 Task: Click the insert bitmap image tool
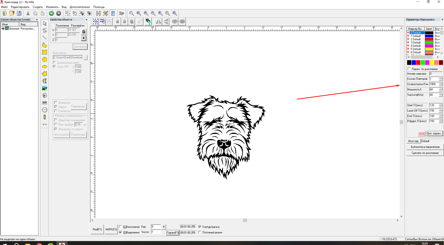(x=44, y=88)
